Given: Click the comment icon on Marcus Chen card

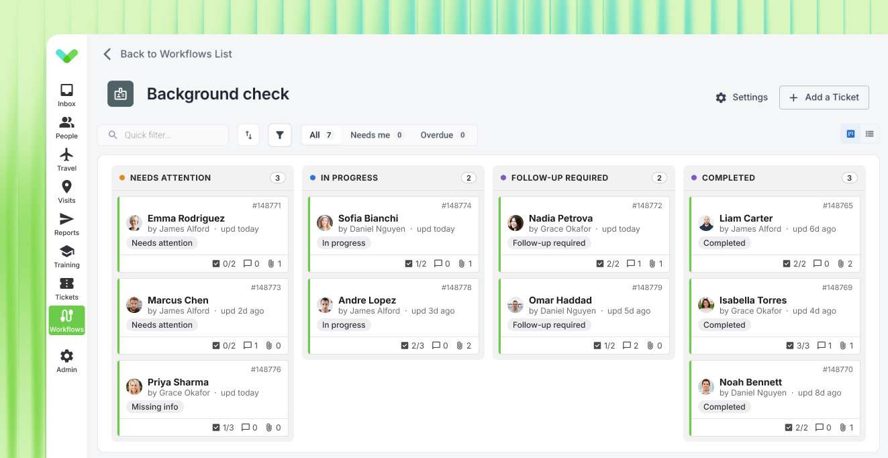Looking at the screenshot, I should coord(247,346).
